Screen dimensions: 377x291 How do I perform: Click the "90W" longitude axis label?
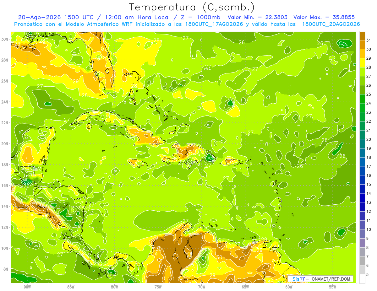[x=27, y=287]
